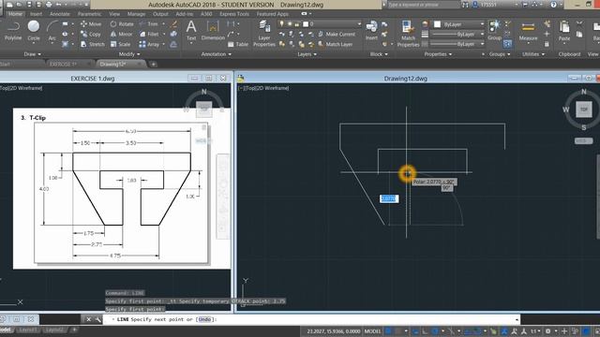This screenshot has height=337, width=600.
Task: Click the dynamic input distance field
Action: (x=389, y=198)
